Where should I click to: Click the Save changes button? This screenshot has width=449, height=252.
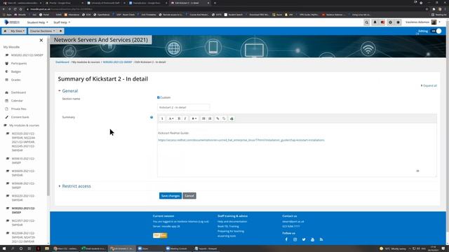[170, 196]
